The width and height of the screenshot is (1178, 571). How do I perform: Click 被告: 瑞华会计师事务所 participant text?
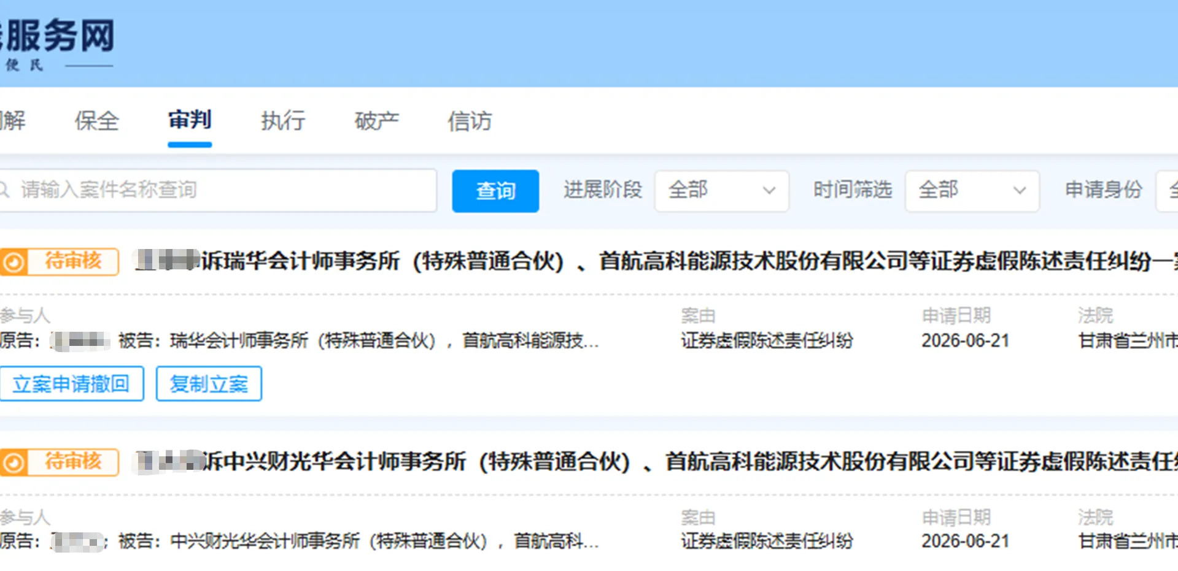[x=358, y=341]
